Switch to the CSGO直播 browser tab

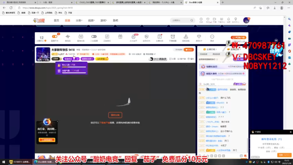pos(93,3)
